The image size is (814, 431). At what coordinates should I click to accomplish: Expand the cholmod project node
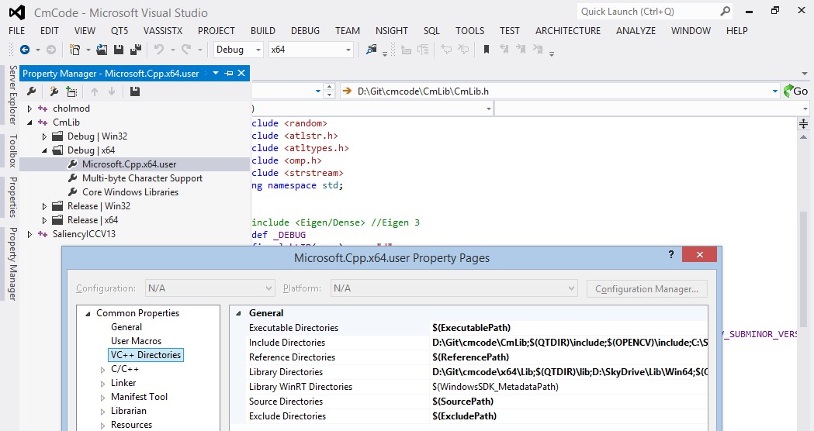30,109
